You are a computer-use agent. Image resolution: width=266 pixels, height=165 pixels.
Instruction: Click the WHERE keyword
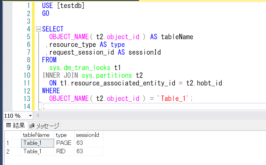(x=51, y=91)
